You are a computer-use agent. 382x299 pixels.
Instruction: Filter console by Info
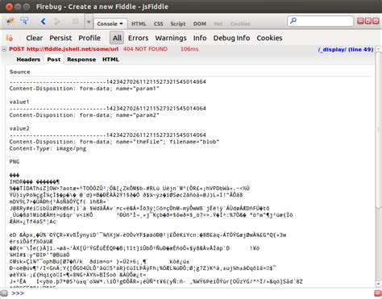pos(200,38)
